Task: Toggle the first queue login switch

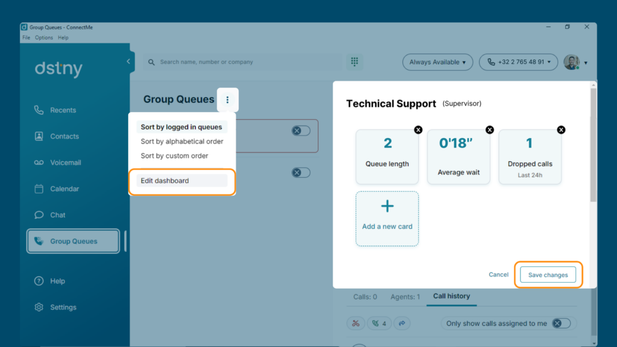Action: pyautogui.click(x=301, y=131)
